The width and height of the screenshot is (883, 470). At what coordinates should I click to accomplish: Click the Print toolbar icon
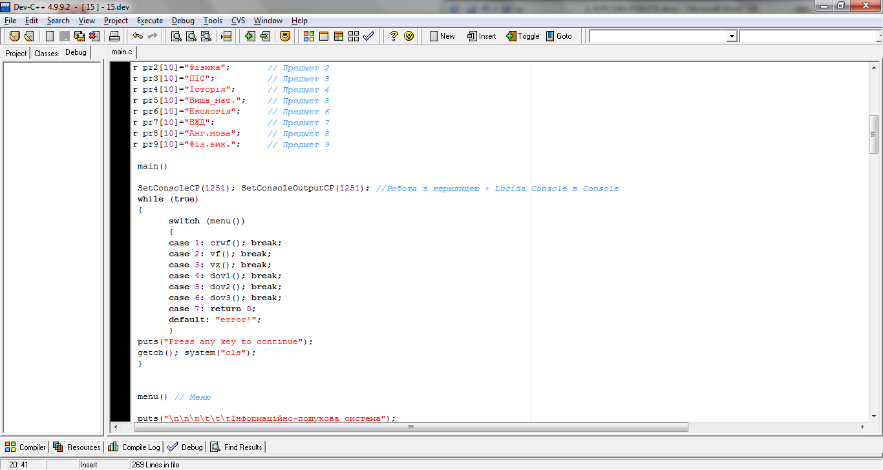click(x=114, y=36)
